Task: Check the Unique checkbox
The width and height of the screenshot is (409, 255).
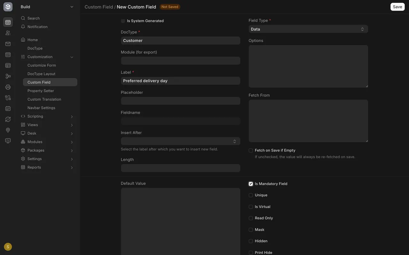Action: coord(251,195)
